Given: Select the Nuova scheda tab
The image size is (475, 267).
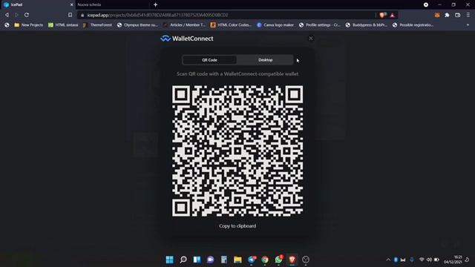Looking at the screenshot, I should click(x=112, y=4).
